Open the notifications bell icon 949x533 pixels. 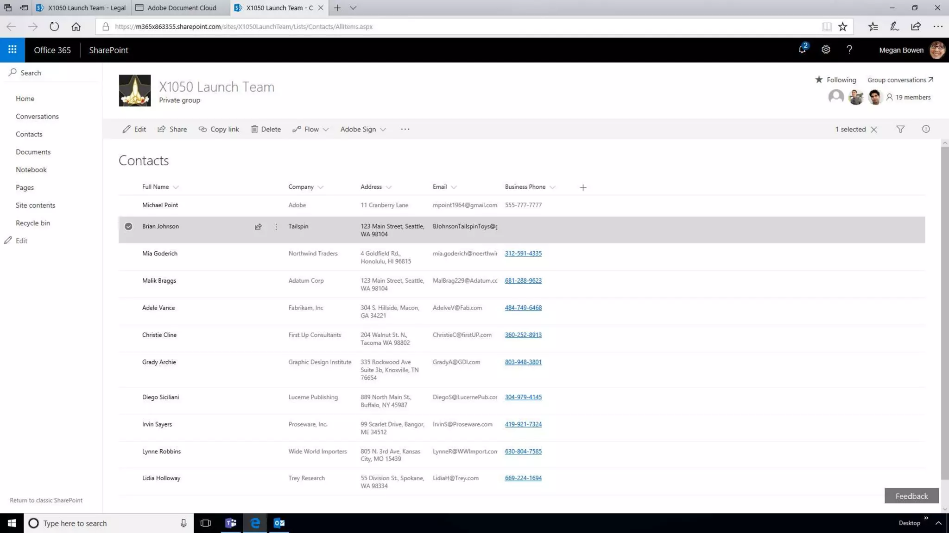(802, 50)
